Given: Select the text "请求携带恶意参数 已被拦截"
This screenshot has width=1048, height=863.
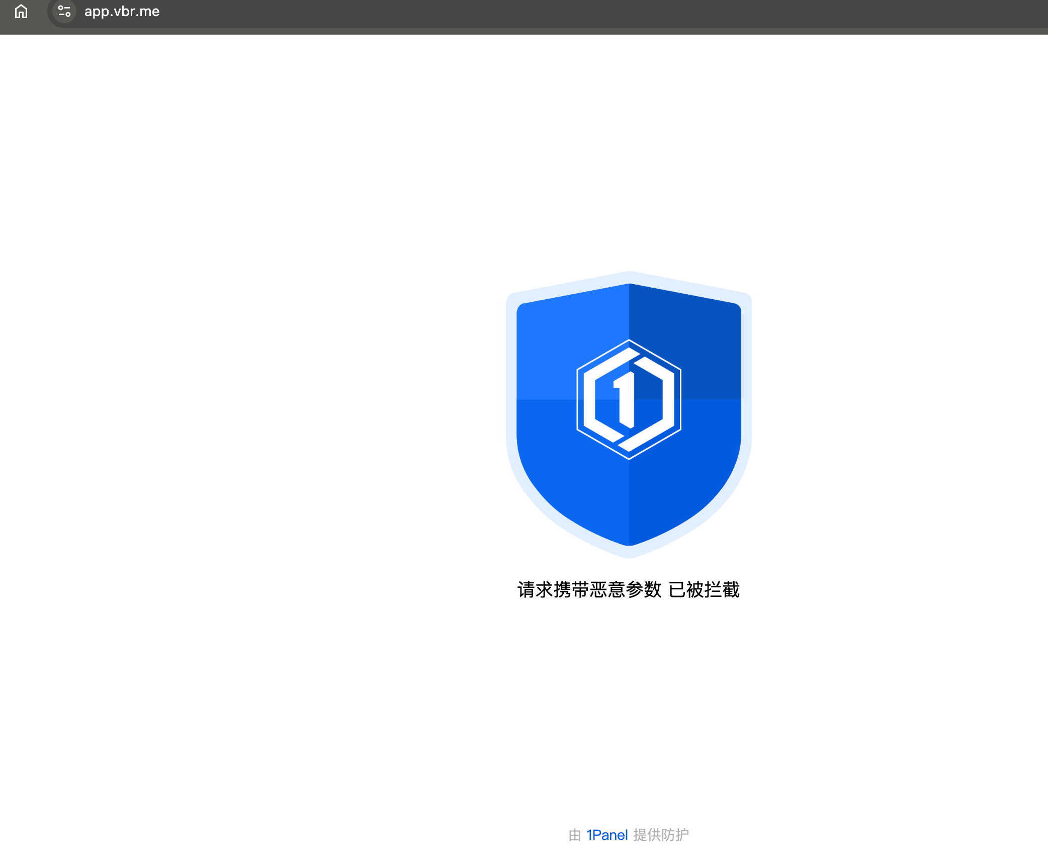Looking at the screenshot, I should [x=629, y=589].
